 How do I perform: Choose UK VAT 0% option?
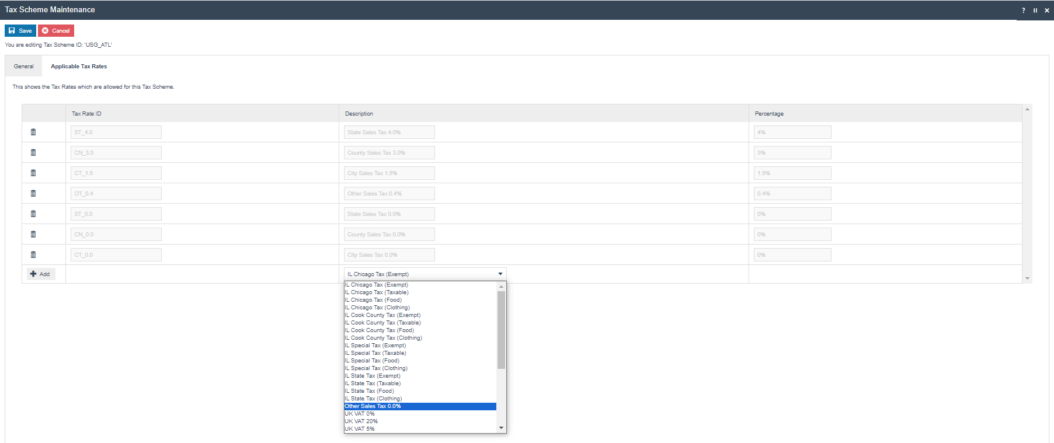point(420,414)
